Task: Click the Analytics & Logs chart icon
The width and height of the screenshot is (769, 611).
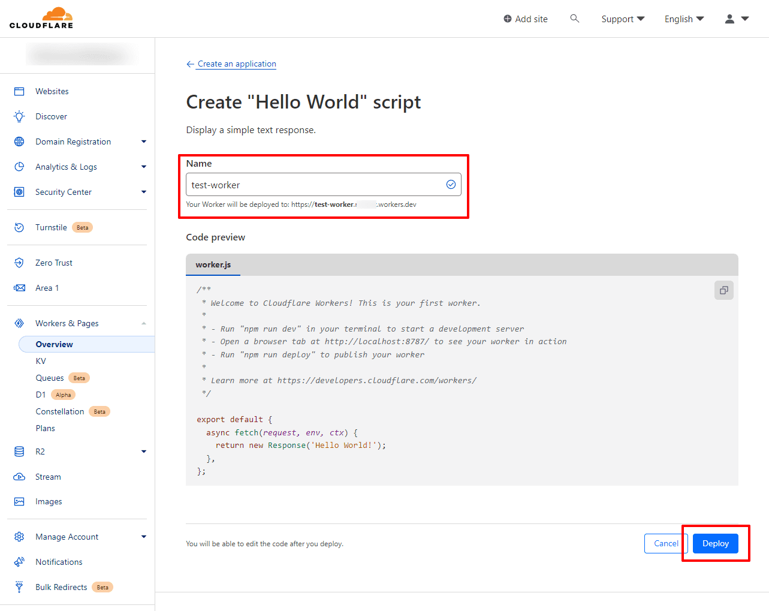Action: coord(19,167)
